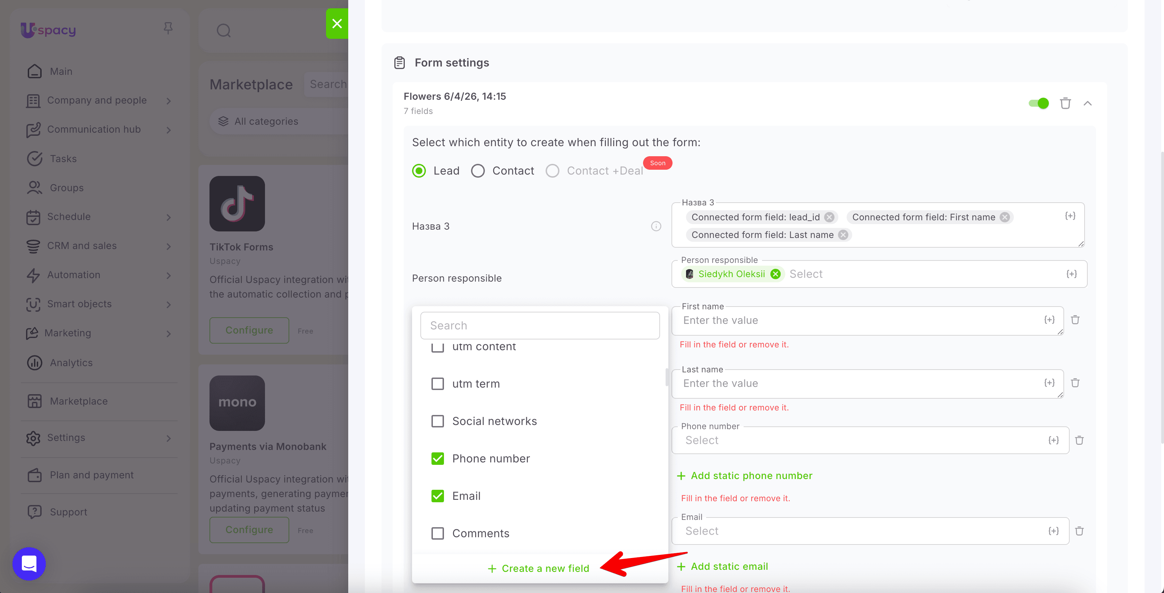Open the search magnifier icon
The height and width of the screenshot is (593, 1164).
click(x=224, y=30)
